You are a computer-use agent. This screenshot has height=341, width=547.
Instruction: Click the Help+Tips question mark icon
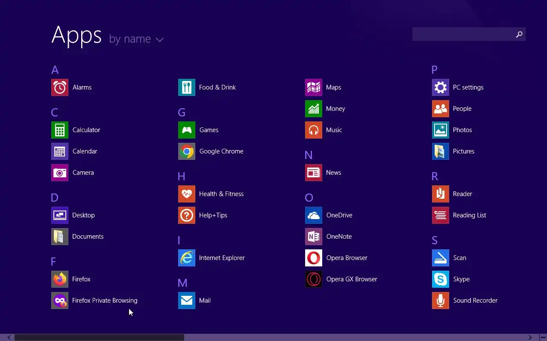click(x=187, y=215)
